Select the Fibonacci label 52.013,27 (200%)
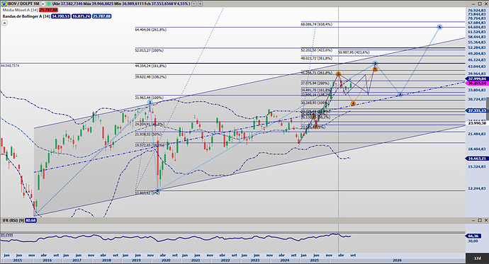This screenshot has height=264, width=489. pos(149,50)
